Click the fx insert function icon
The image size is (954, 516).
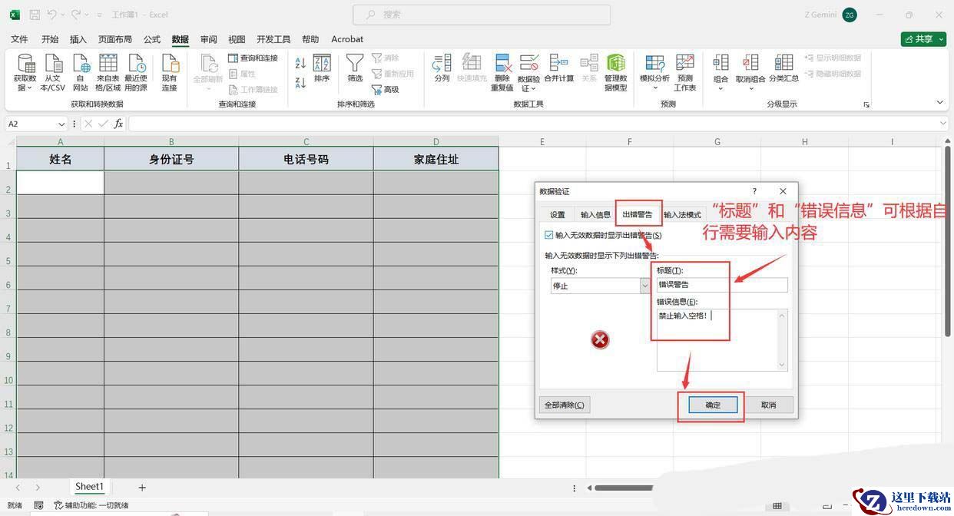tap(118, 124)
